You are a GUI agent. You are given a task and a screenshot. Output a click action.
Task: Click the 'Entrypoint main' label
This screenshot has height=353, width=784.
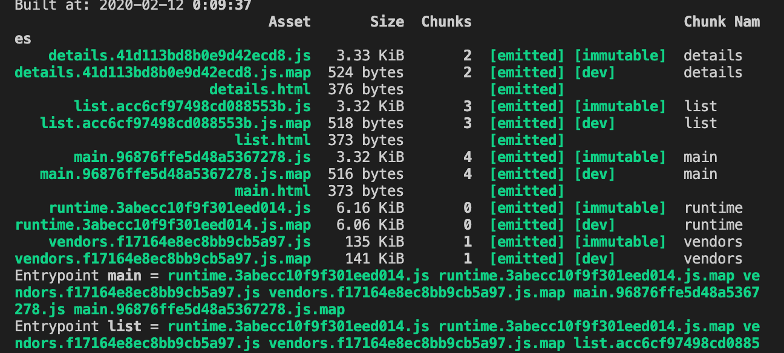(x=78, y=276)
